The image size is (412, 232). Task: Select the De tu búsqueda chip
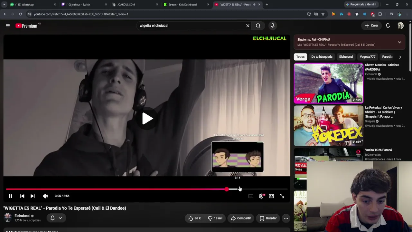pyautogui.click(x=322, y=57)
